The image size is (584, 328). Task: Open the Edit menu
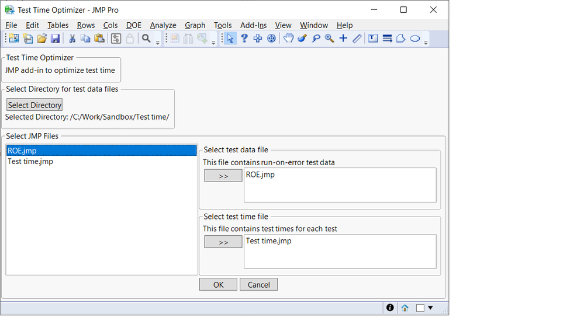tap(32, 25)
